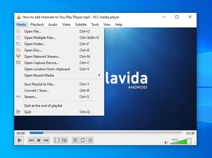212x158 pixels.
Task: Click the Open Folder icon
Action: pos(18,44)
